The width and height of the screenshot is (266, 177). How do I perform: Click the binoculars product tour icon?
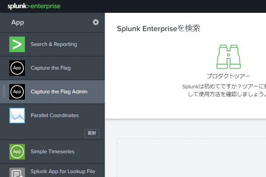(229, 57)
